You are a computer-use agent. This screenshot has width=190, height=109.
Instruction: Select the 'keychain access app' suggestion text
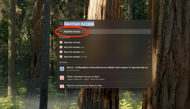[x=74, y=47]
